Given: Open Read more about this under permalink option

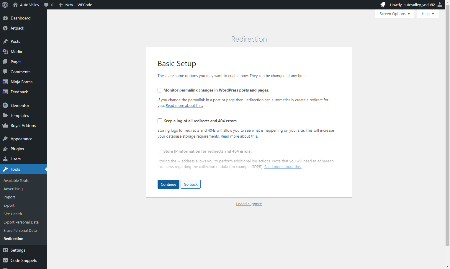Looking at the screenshot, I should (184, 106).
